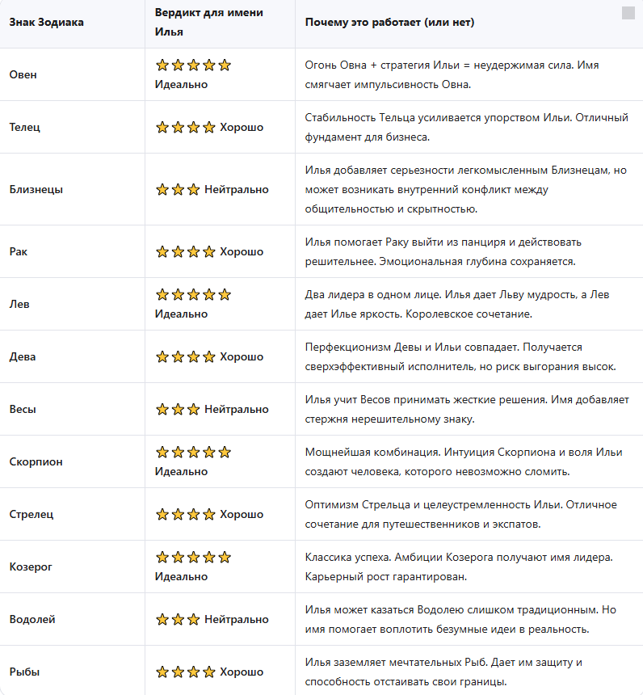Click the Нейтрально label in the Весы row
Image resolution: width=643 pixels, height=695 pixels.
(236, 409)
